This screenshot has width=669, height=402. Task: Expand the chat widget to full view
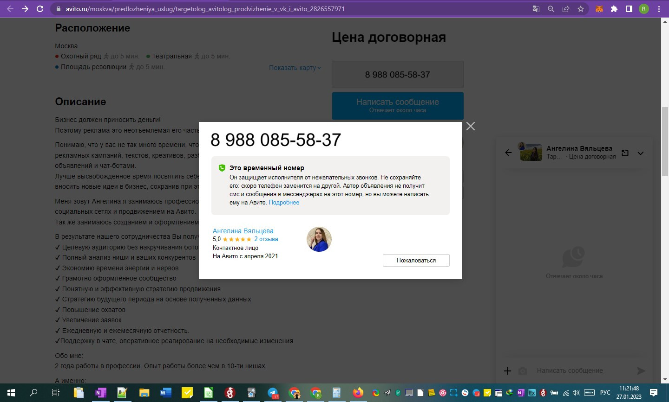tap(625, 153)
